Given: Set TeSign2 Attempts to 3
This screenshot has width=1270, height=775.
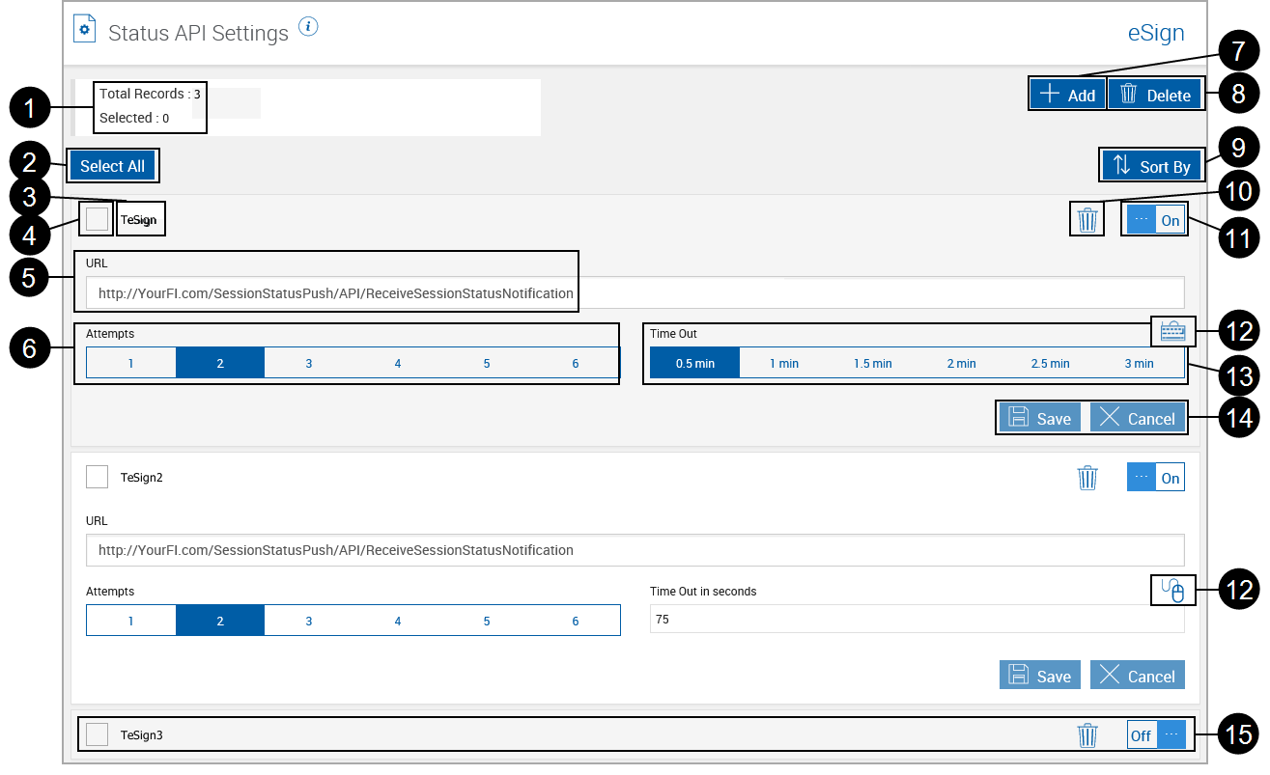Looking at the screenshot, I should pos(309,621).
